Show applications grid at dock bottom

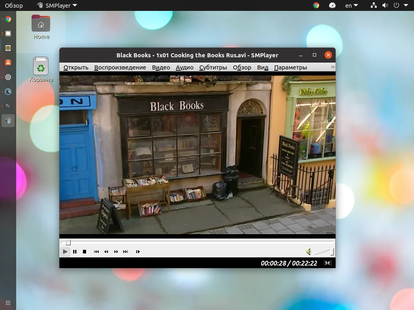8,303
